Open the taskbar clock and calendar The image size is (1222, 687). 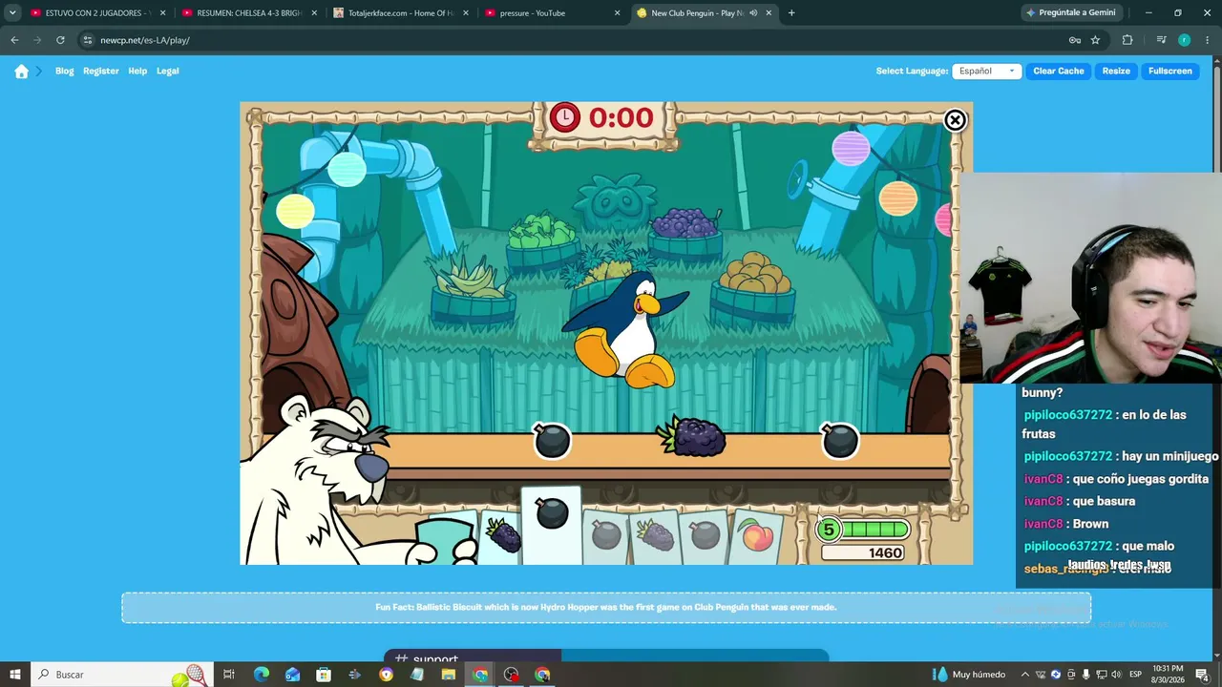[x=1169, y=675]
